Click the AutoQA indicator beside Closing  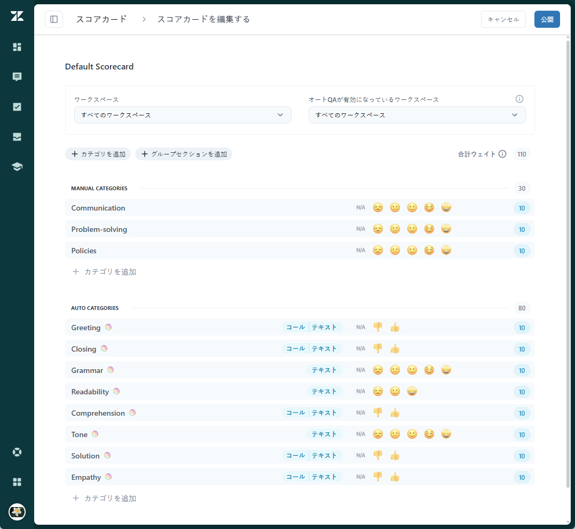point(104,348)
